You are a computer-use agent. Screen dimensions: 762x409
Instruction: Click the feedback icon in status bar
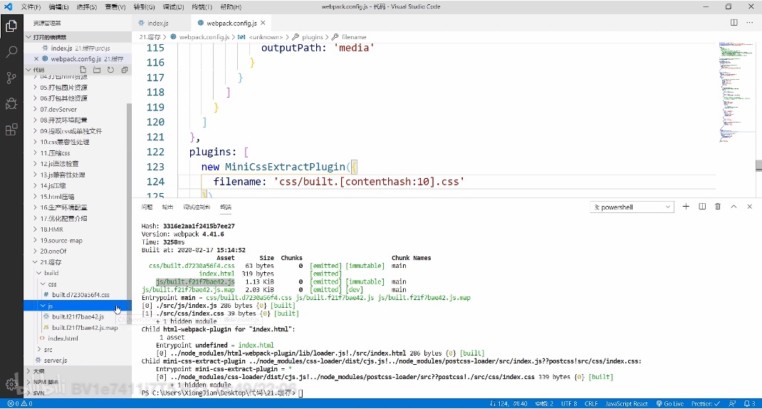pos(732,403)
